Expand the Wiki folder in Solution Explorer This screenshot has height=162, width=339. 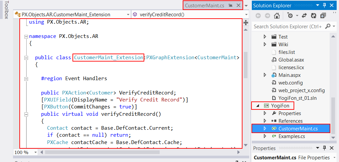[x=265, y=45]
